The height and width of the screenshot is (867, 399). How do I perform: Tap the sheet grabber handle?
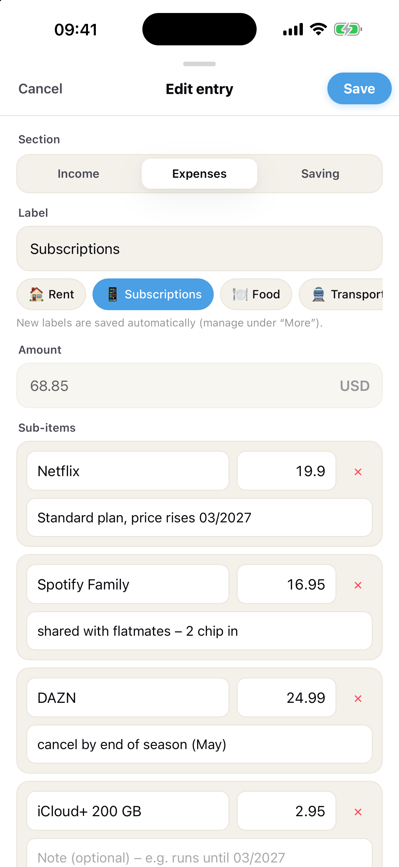tap(199, 64)
